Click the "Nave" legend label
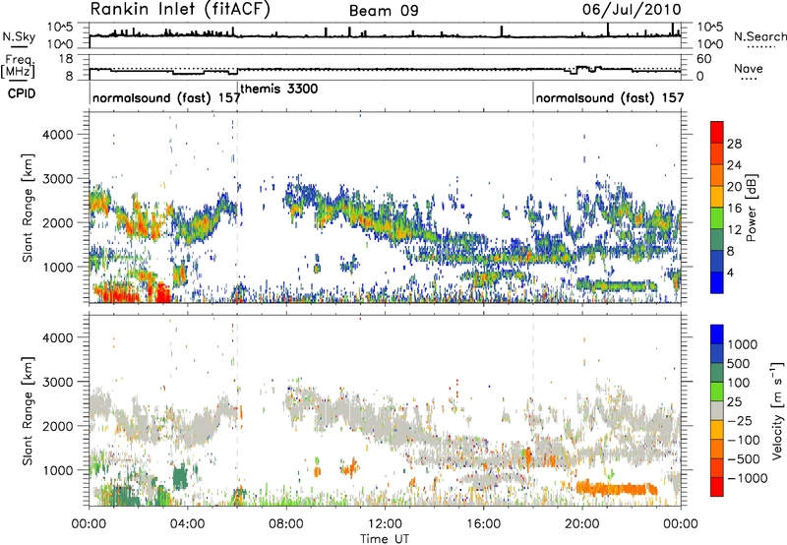 pyautogui.click(x=749, y=68)
